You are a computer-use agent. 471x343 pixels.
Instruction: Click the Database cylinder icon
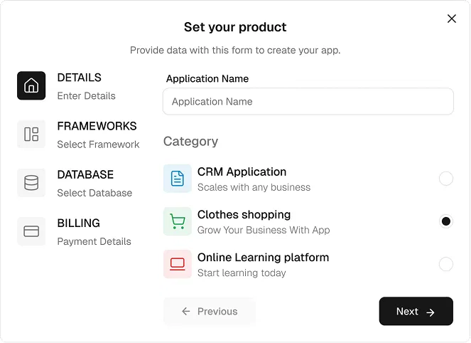coord(31,183)
